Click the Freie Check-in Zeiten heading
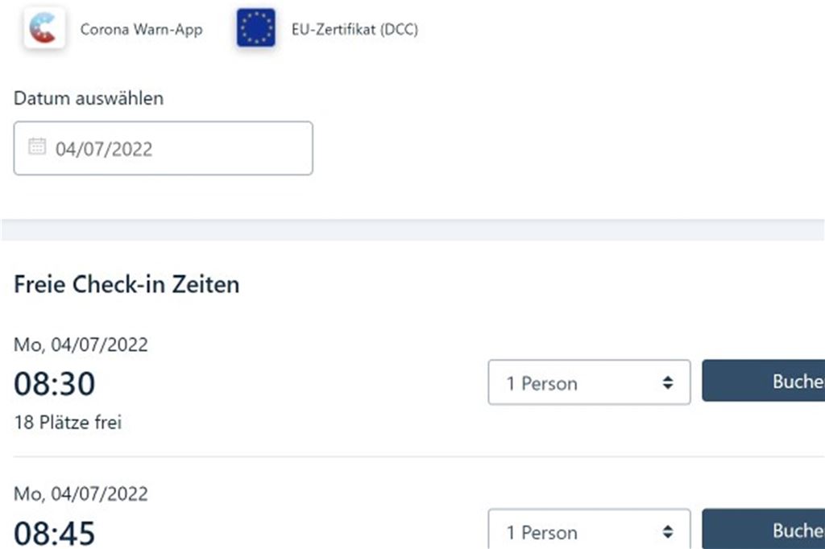Viewport: 825px width, 549px height. point(126,284)
